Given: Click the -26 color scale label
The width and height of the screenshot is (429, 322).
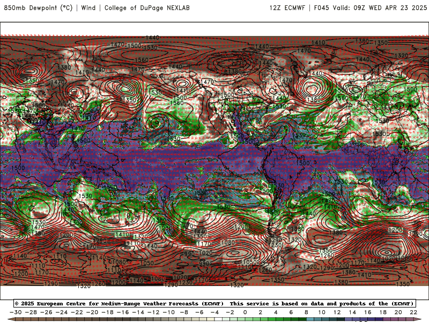Looking at the screenshot, I should tap(46, 312).
